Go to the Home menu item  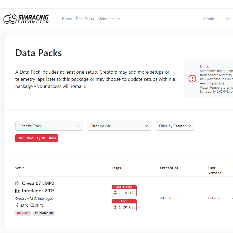67,19
